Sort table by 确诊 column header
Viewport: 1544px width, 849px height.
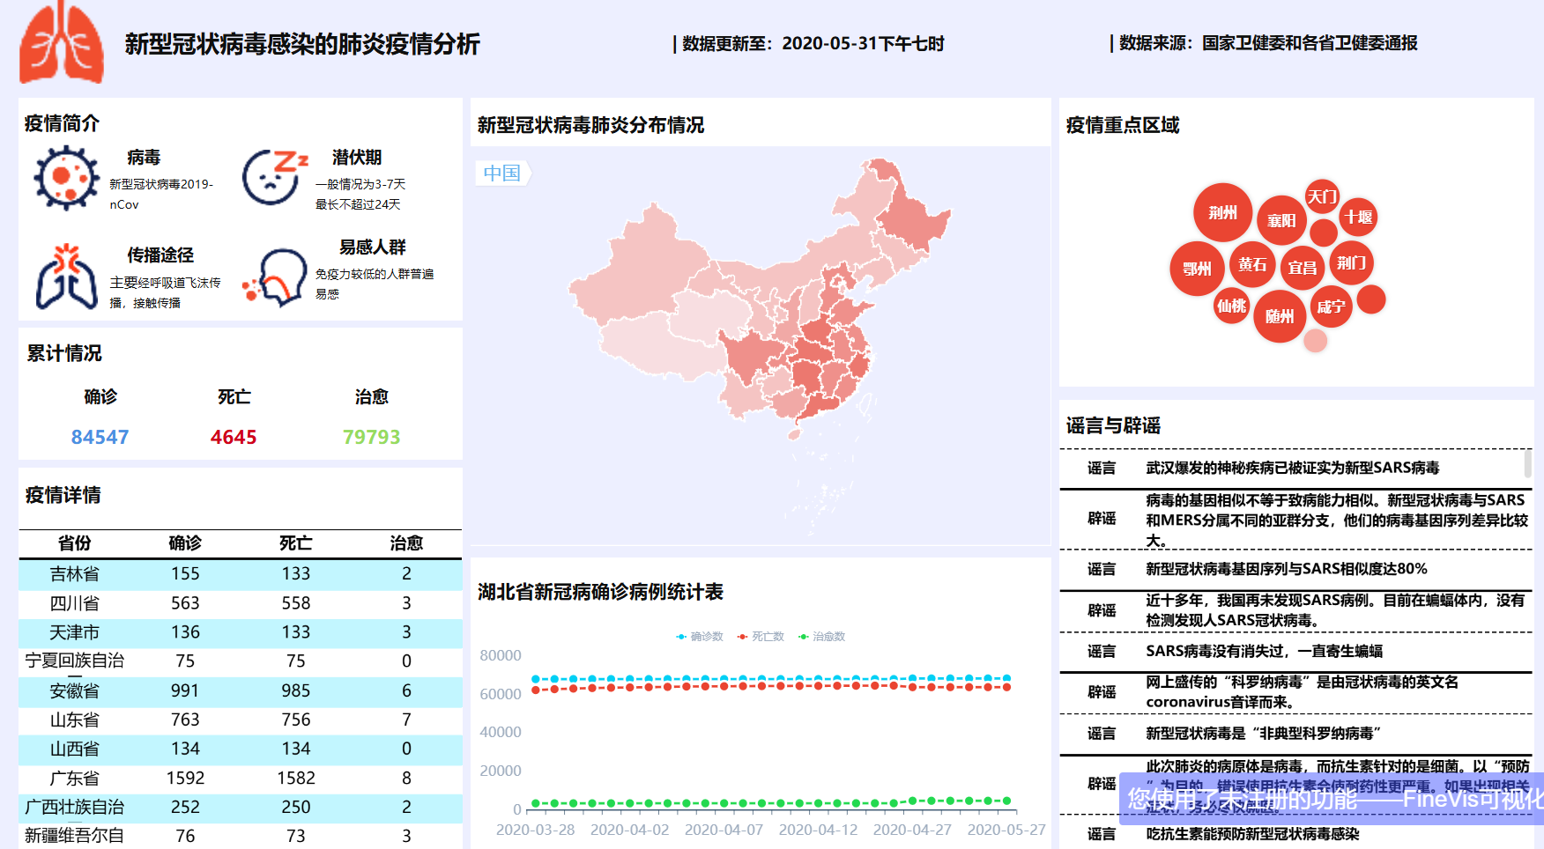point(185,543)
